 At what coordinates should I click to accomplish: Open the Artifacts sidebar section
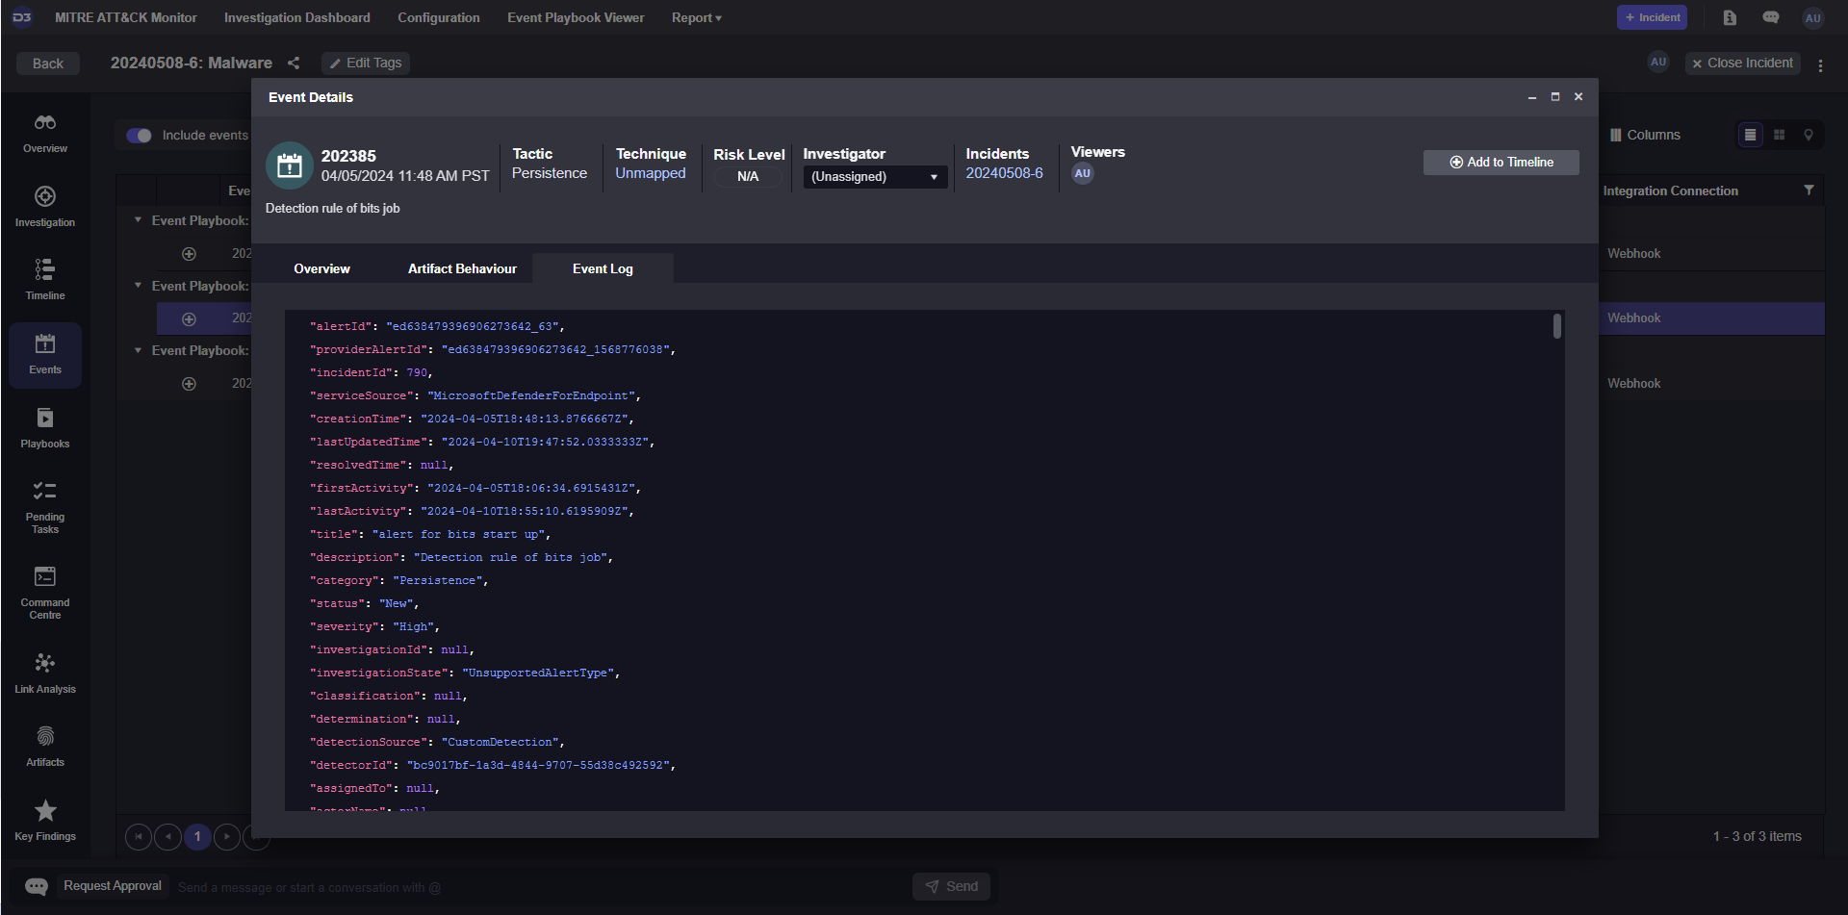click(x=45, y=748)
